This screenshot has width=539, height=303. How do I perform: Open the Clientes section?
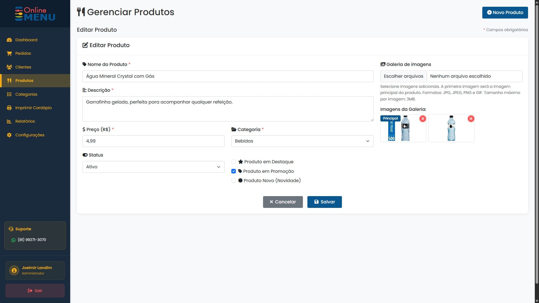23,67
